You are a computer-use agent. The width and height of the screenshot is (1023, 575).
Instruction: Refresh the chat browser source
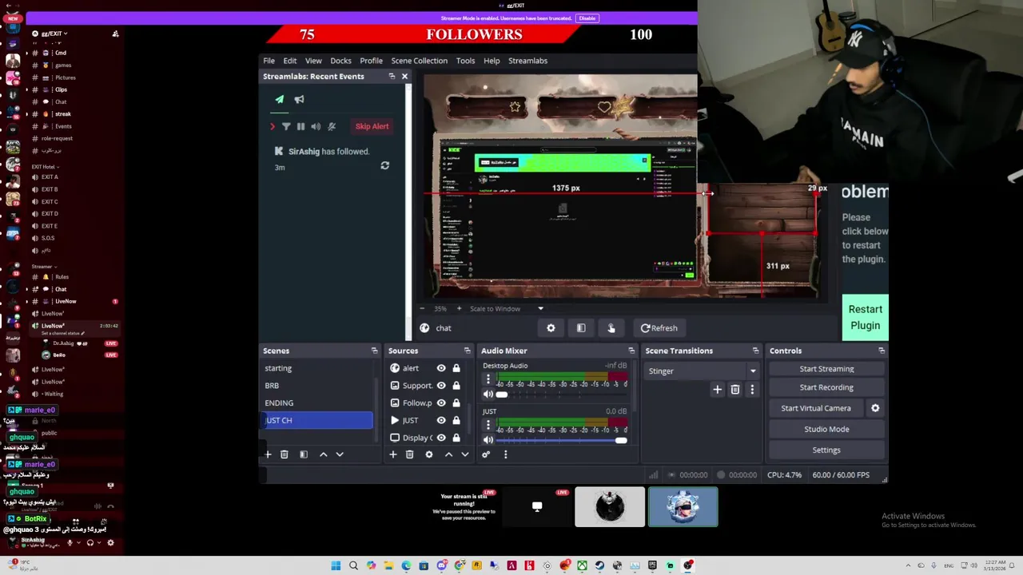pos(659,328)
